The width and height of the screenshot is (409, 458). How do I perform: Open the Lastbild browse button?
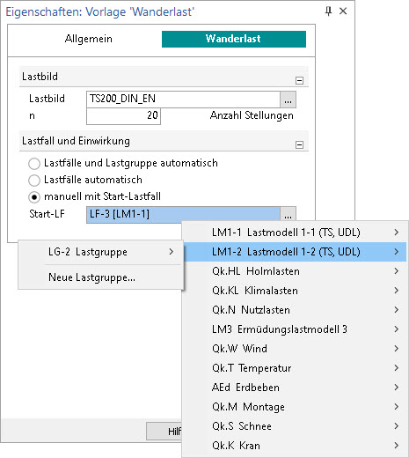click(x=288, y=100)
